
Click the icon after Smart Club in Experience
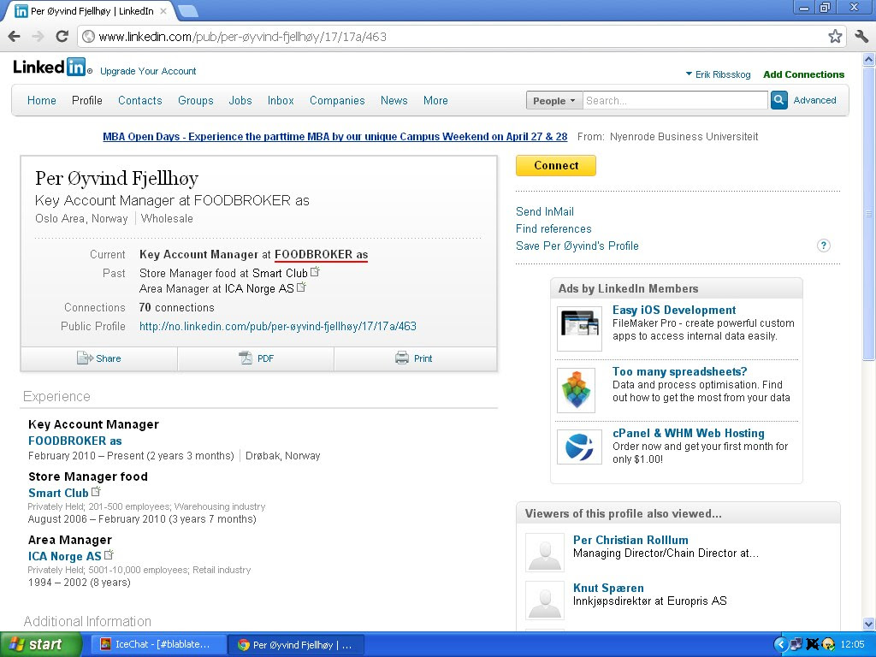(96, 492)
